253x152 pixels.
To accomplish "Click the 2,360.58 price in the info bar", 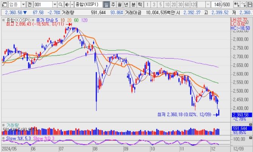I will [14, 13].
